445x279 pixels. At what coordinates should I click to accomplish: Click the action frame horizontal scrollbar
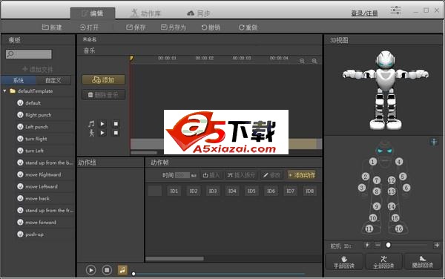[x=174, y=258]
